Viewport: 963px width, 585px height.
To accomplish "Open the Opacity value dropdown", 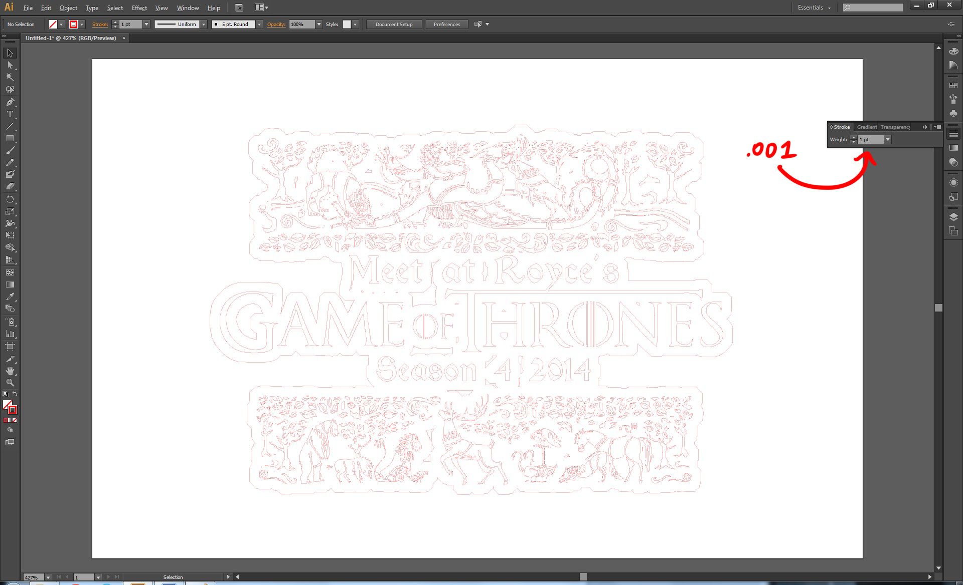I will pos(318,25).
